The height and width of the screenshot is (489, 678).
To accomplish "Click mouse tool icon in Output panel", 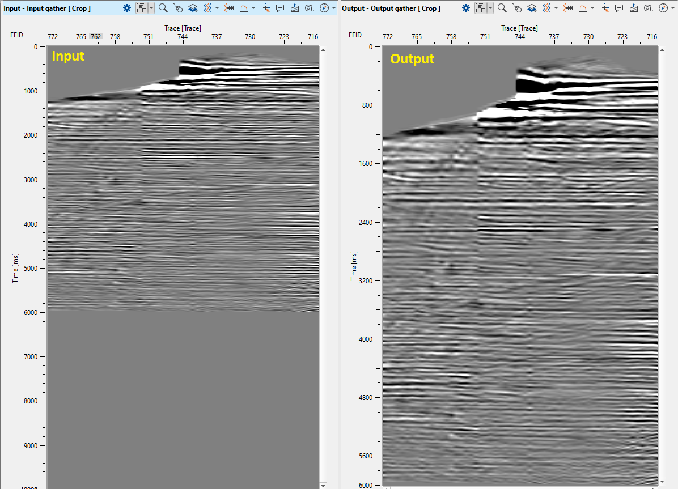I will pyautogui.click(x=516, y=8).
